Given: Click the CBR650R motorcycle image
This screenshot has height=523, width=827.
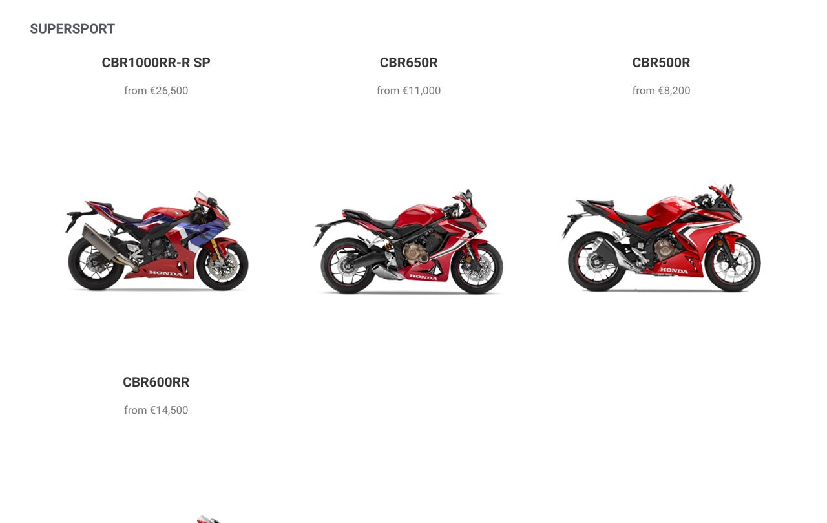Looking at the screenshot, I should (408, 242).
